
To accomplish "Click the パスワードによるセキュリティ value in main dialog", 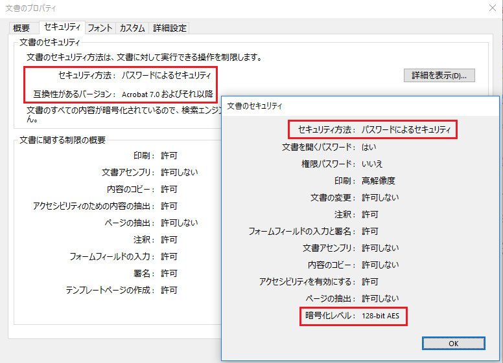I will tap(166, 76).
